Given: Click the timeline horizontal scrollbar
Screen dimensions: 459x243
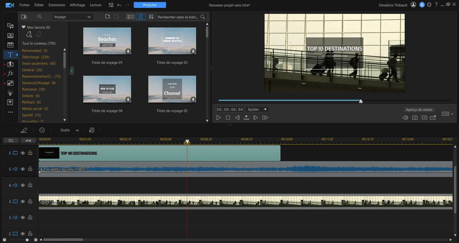Looking at the screenshot, I should coord(63,240).
